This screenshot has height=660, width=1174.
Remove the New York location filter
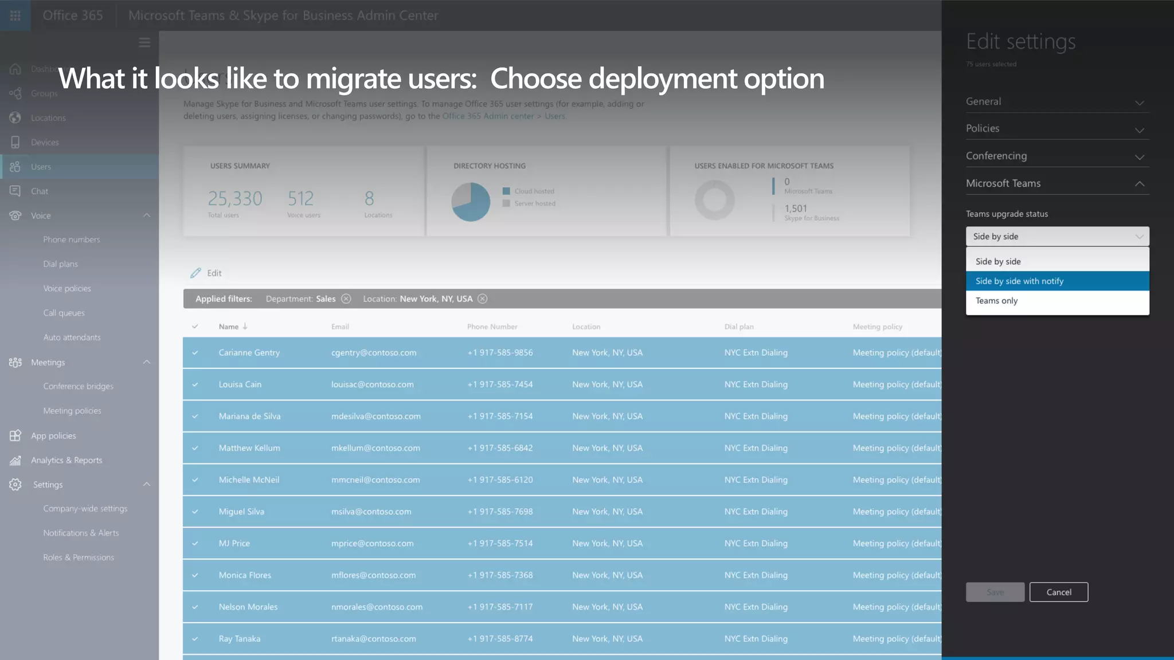point(483,298)
